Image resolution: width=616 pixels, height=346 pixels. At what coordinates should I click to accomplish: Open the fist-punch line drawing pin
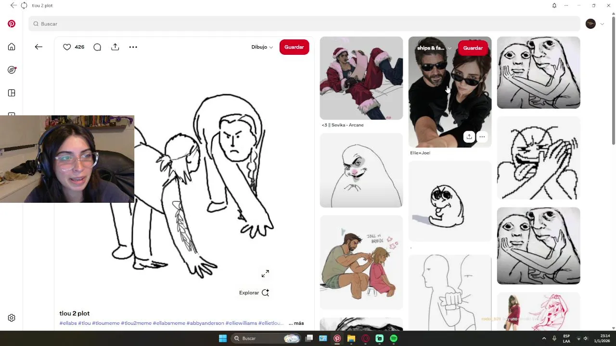(450, 292)
